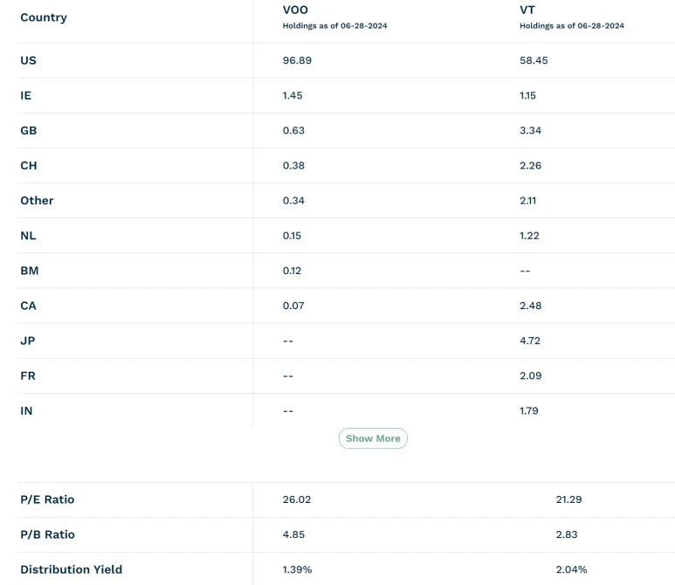
Task: Select the US country row label
Action: point(28,60)
